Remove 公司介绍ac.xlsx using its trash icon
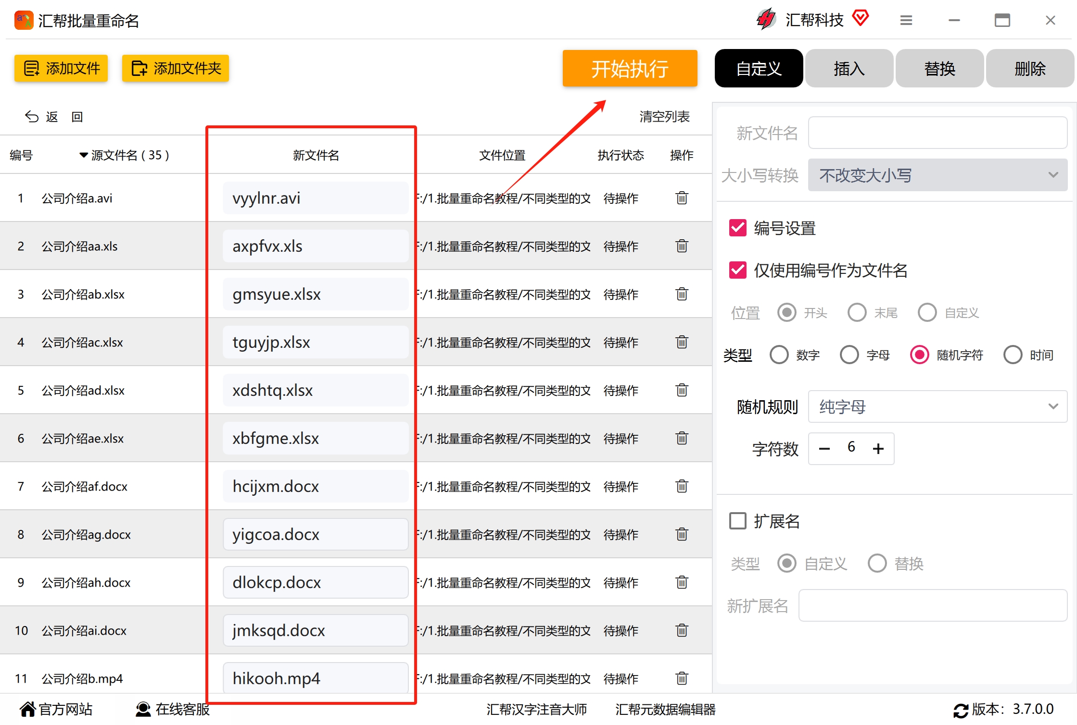The width and height of the screenshot is (1077, 725). point(682,342)
